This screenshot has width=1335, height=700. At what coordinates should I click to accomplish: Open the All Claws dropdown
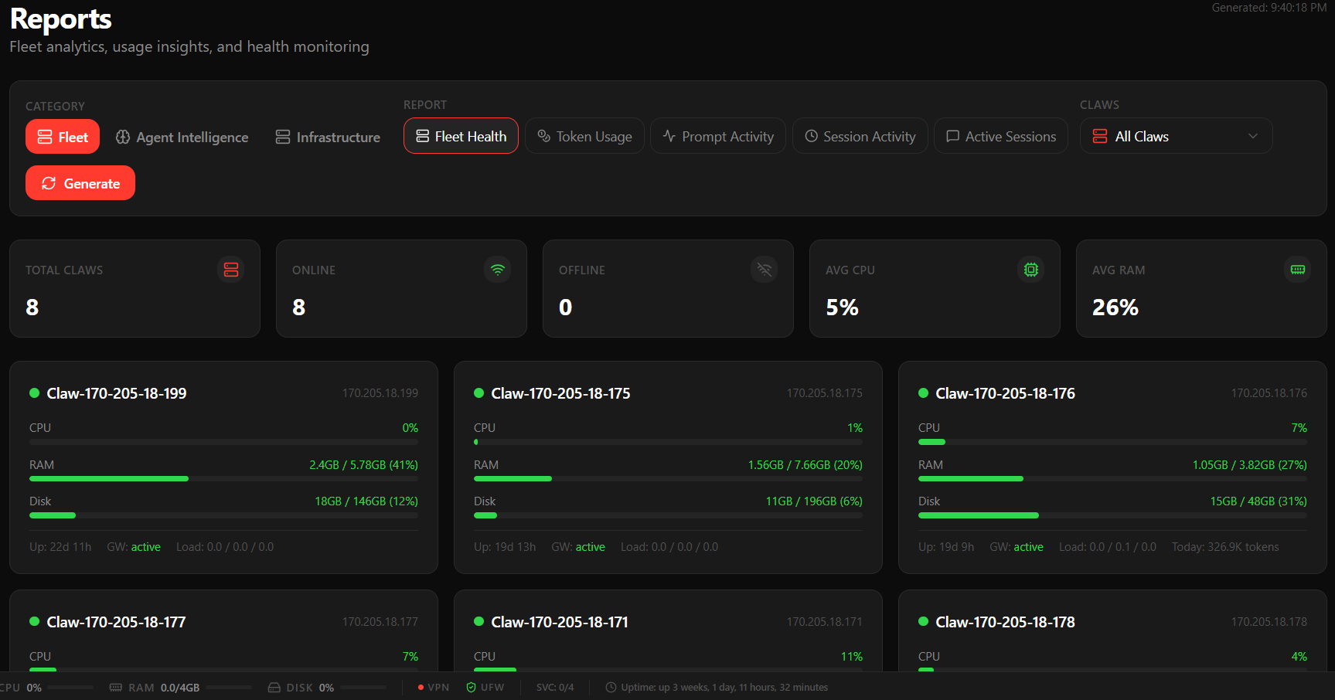pos(1176,136)
